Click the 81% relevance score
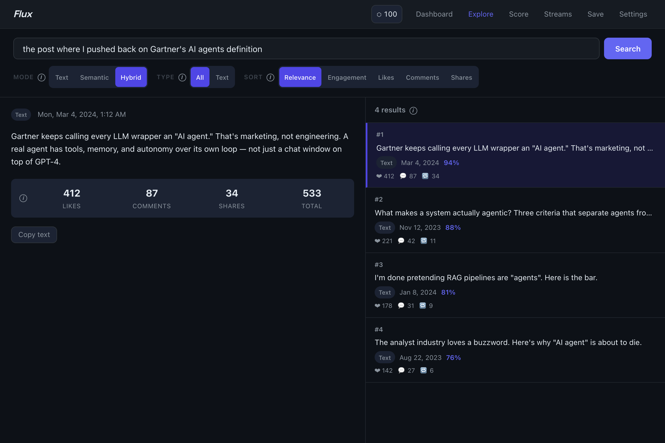The height and width of the screenshot is (443, 665). 448,292
